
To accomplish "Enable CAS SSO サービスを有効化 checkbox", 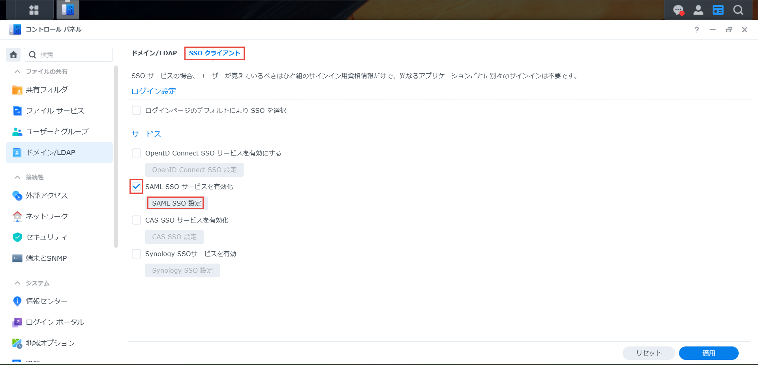I will [x=136, y=220].
